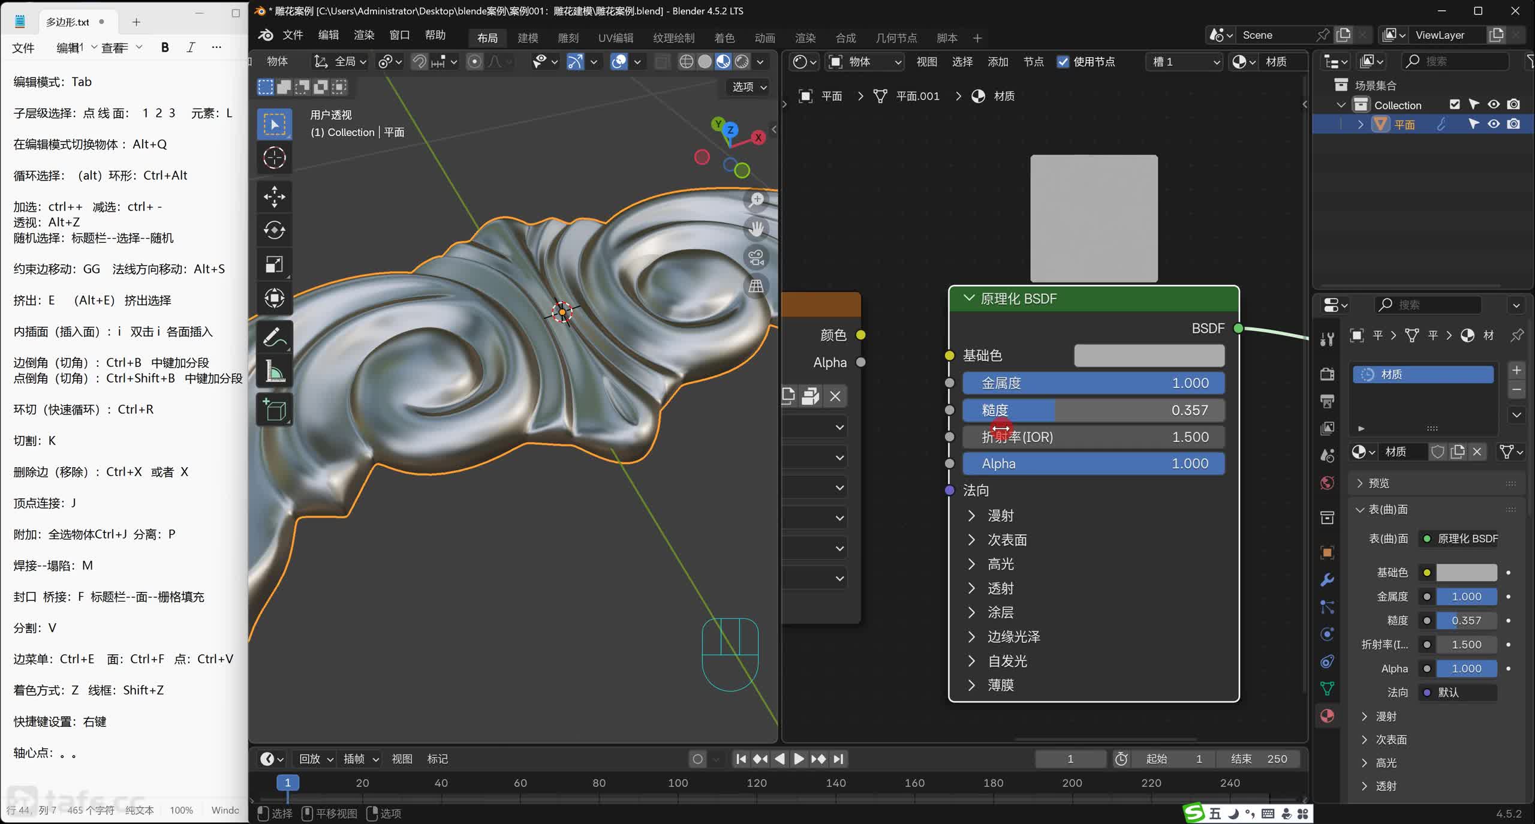Hide 平面 object with eye icon
1535x824 pixels.
1494,124
